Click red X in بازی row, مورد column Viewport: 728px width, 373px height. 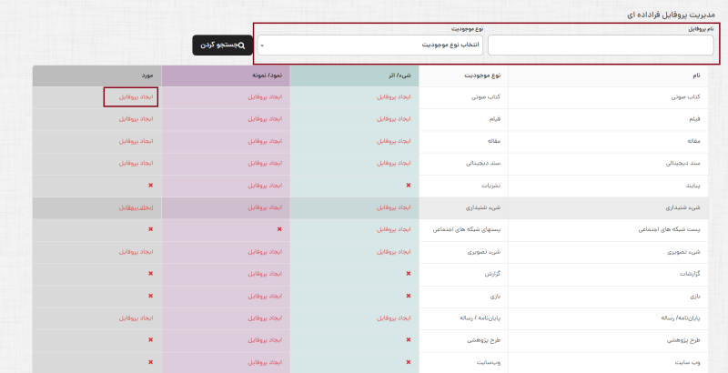pyautogui.click(x=150, y=296)
